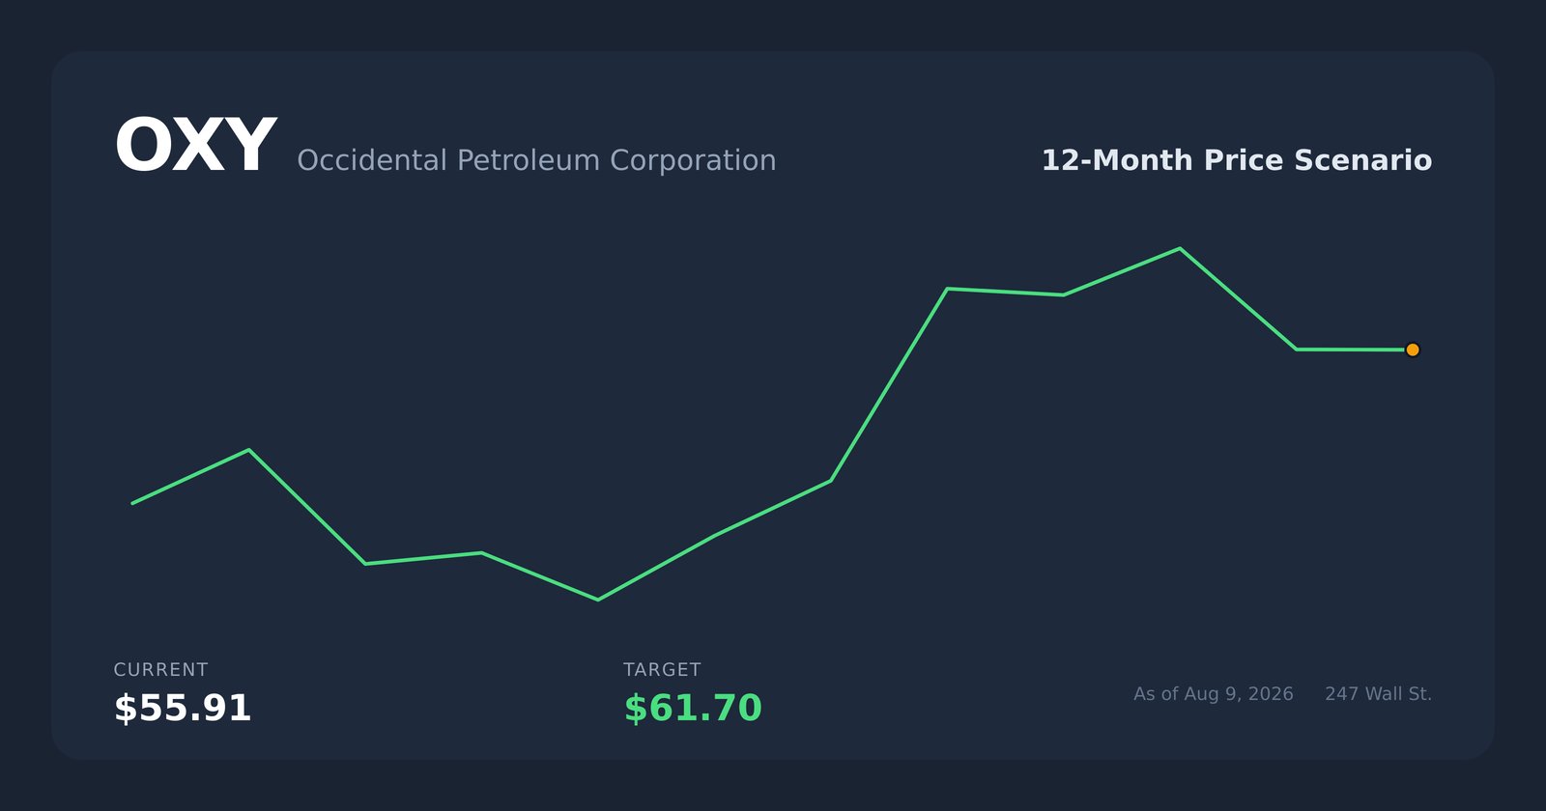Click the line's dip point after first peak
Image resolution: width=1546 pixels, height=811 pixels.
coord(365,564)
